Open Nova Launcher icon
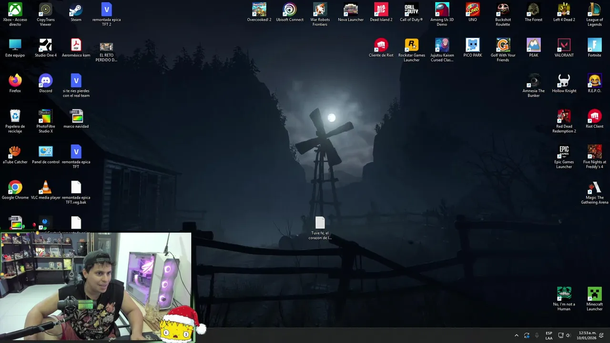Screen dimensions: 610x343 [x=351, y=10]
